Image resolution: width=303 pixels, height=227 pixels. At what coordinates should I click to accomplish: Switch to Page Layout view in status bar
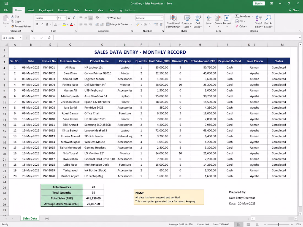click(x=248, y=224)
